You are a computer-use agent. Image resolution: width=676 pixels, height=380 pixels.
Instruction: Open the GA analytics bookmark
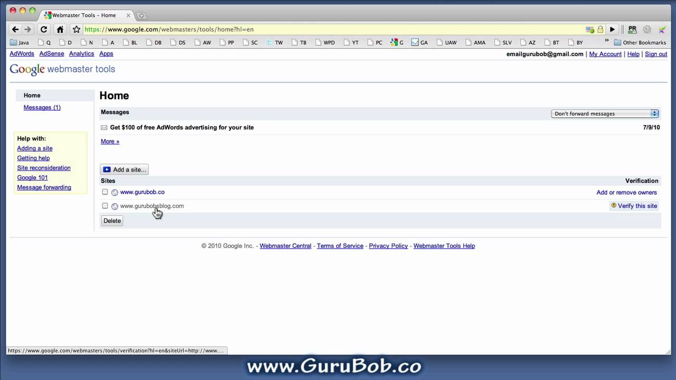point(420,42)
